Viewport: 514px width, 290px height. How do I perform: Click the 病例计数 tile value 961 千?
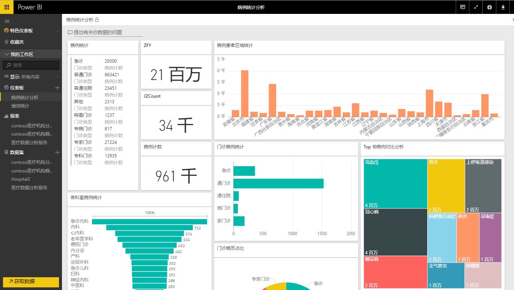tap(176, 175)
